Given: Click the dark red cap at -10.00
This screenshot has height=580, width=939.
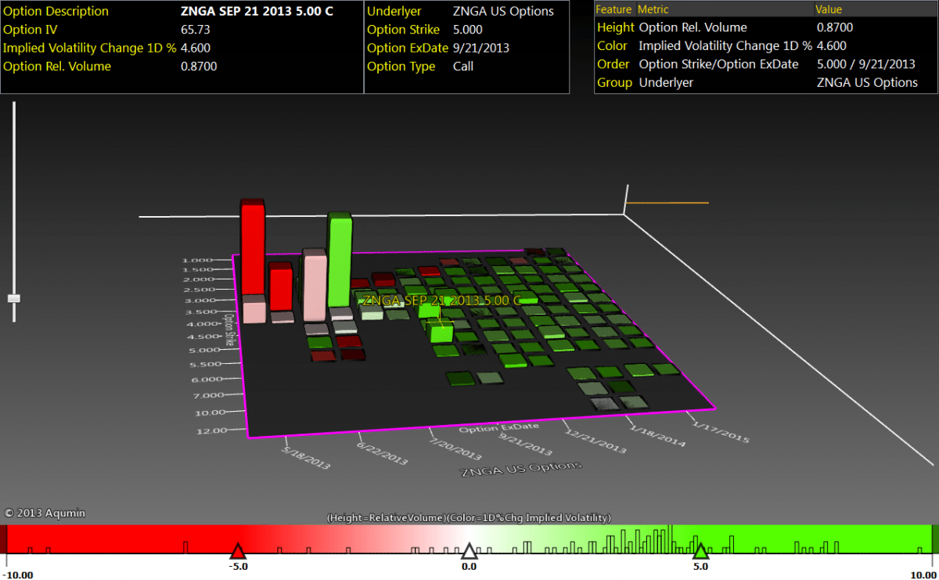Looking at the screenshot, I should (3, 539).
